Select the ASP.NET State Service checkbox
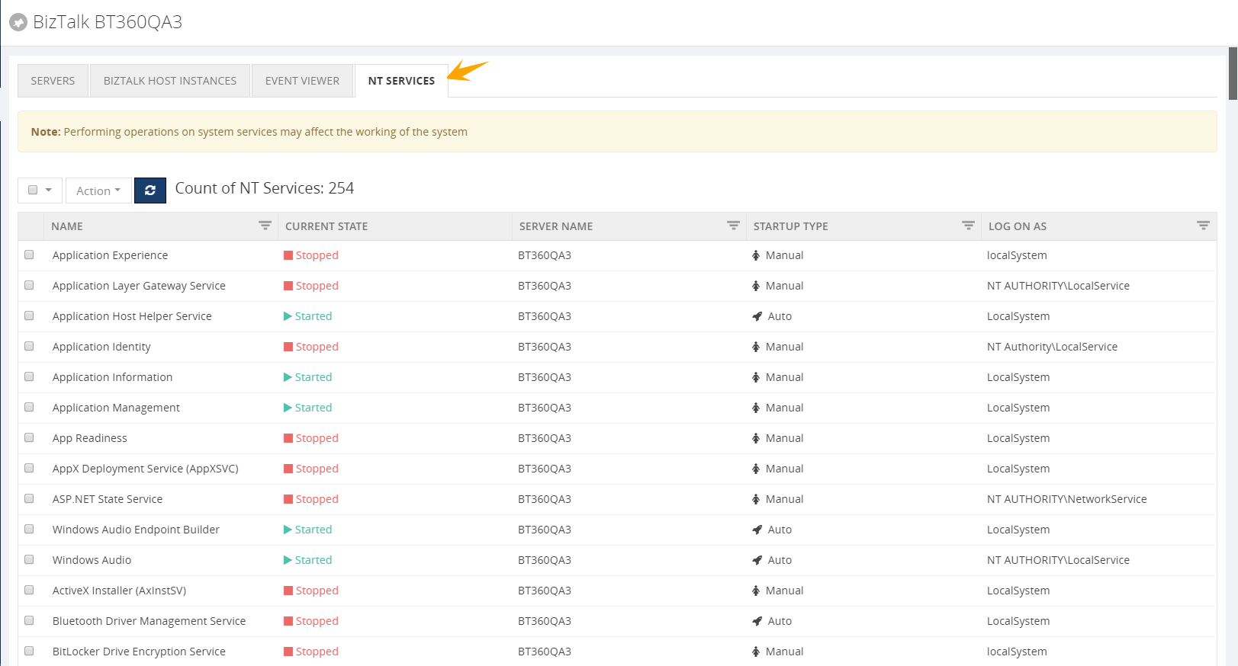Image resolution: width=1238 pixels, height=666 pixels. tap(29, 498)
